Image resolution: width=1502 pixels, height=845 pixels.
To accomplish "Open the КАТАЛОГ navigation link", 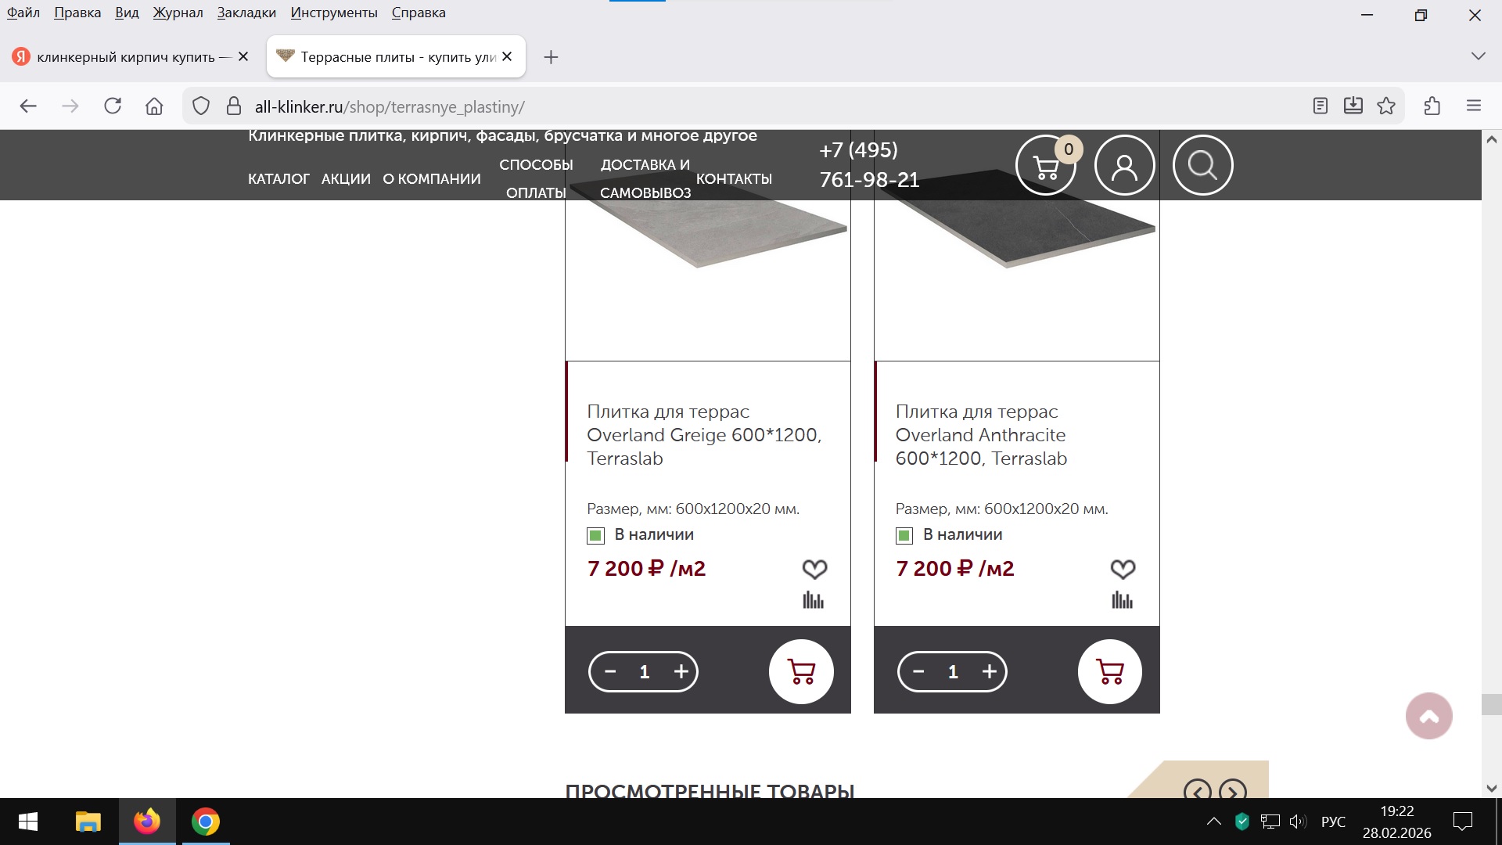I will coord(278,179).
